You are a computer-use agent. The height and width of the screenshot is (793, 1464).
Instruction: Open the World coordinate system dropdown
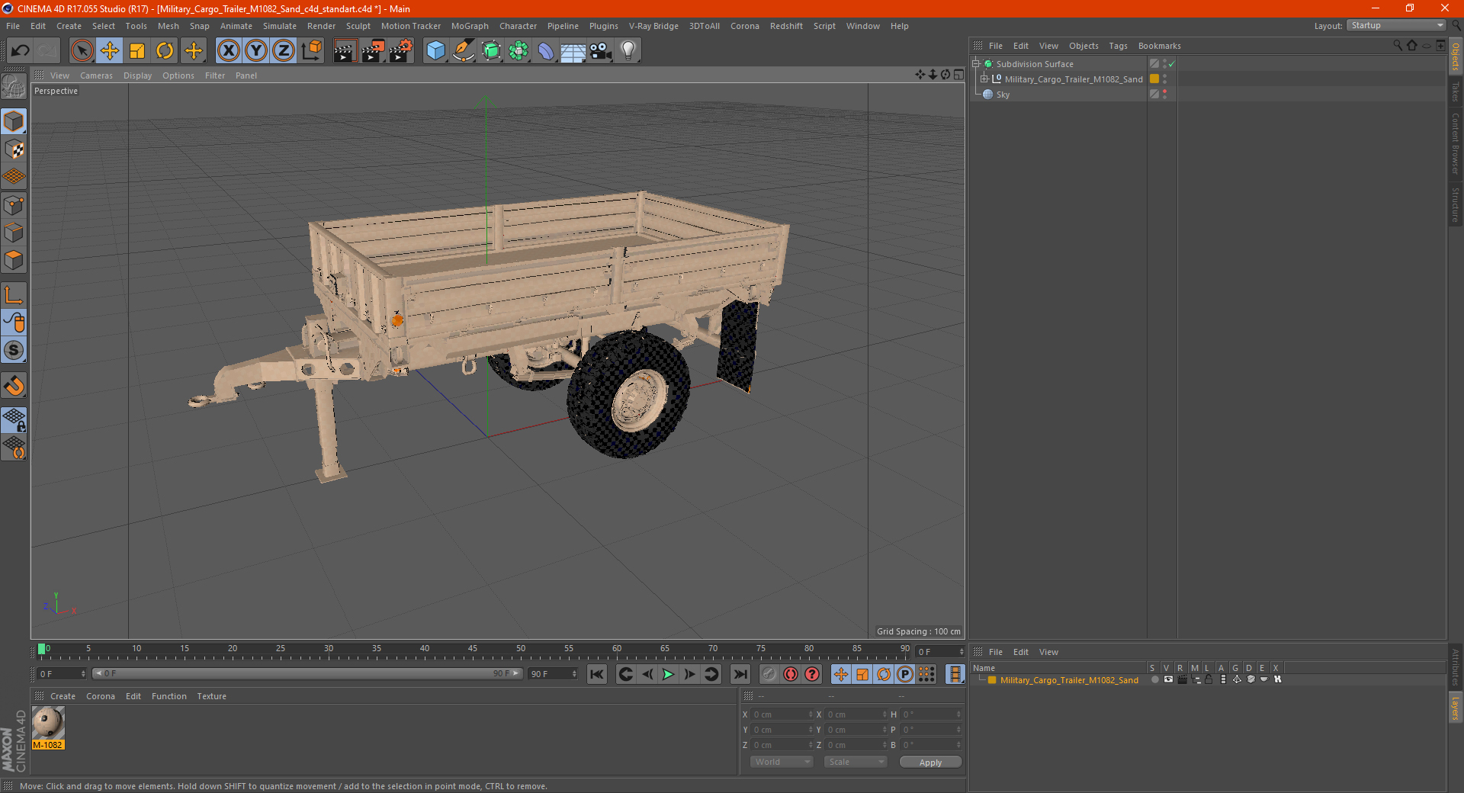point(782,762)
